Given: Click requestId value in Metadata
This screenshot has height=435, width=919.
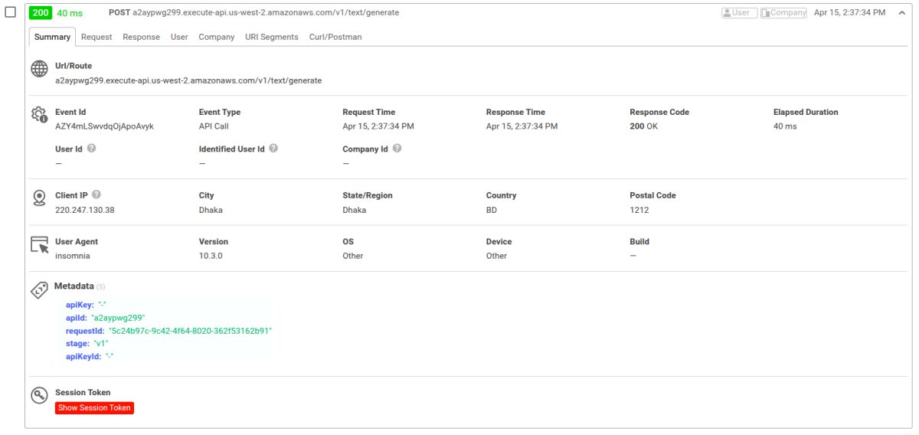Looking at the screenshot, I should [x=191, y=331].
